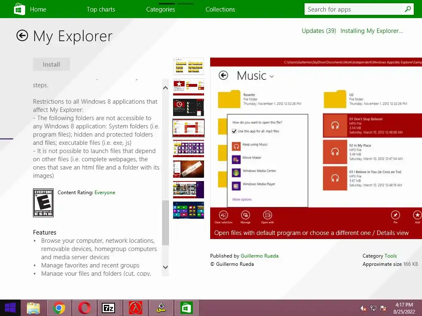Image resolution: width=422 pixels, height=316 pixels.
Task: Click the 'Approximate size 166 KB' text
Action: [x=390, y=264]
